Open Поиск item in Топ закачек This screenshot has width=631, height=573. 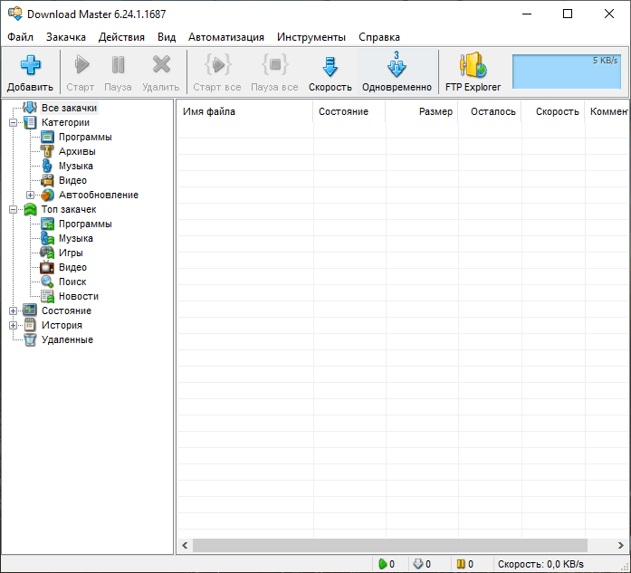click(x=72, y=282)
